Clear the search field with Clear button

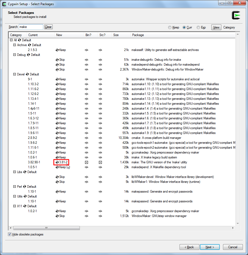click(48, 27)
